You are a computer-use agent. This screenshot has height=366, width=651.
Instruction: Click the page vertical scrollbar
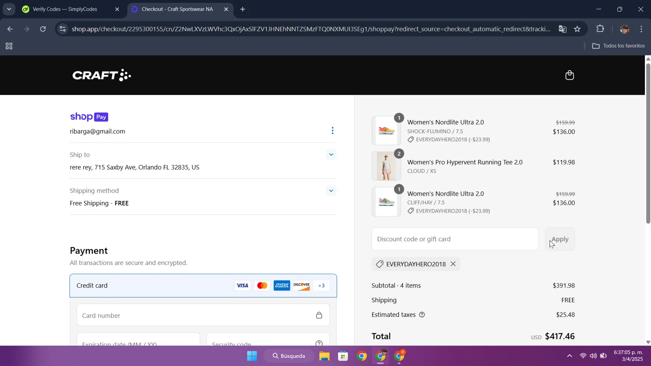point(648,143)
